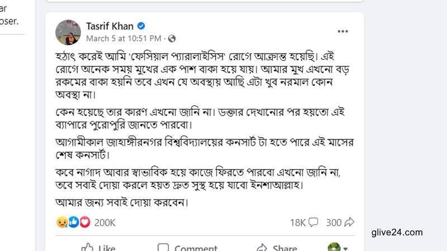Expand the comment-as profile switcher arrow

[346, 248]
